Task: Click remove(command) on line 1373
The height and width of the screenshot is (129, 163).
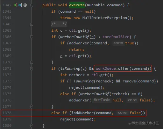Action: (x=139, y=81)
